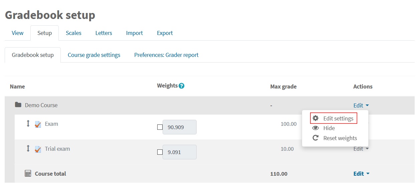Click the Exam quiz icon
The width and height of the screenshot is (418, 187).
[38, 124]
